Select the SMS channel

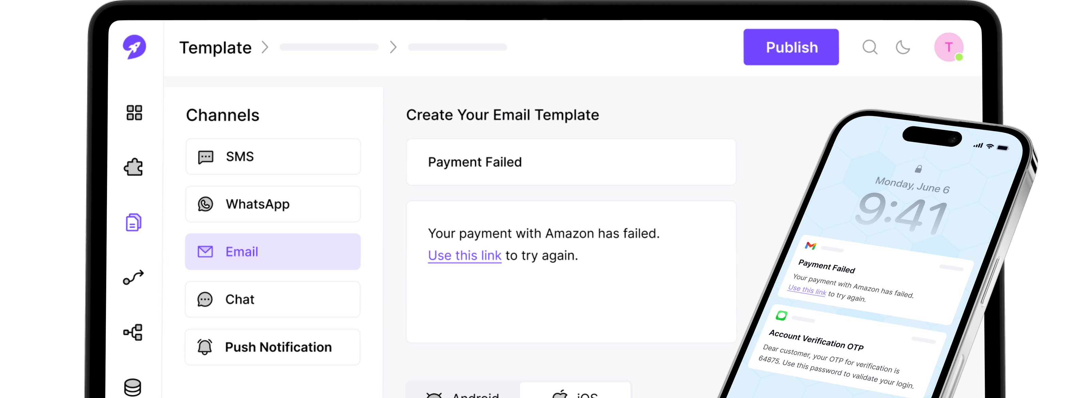(273, 157)
